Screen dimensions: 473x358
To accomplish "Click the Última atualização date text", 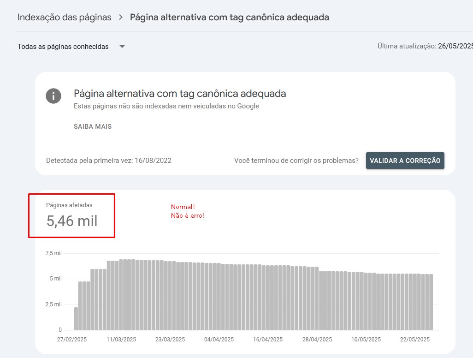I will (425, 46).
